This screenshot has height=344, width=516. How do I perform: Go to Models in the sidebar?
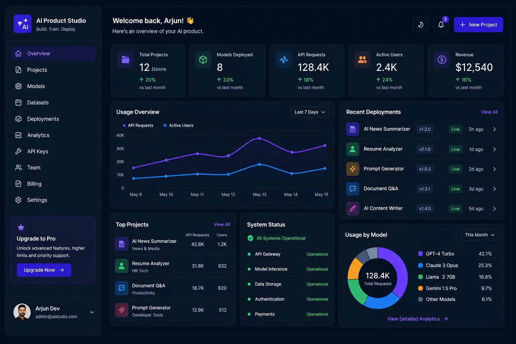point(53,86)
